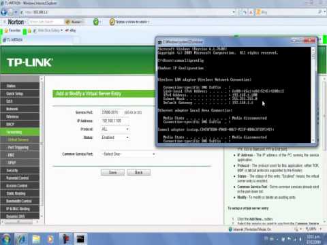Viewport: 327px width, 245px height.
Task: Click the stop loading X icon
Action: 251,12
